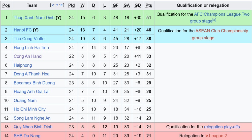Click the V view-template link in header
This screenshot has width=252, height=140.
click(52, 5)
